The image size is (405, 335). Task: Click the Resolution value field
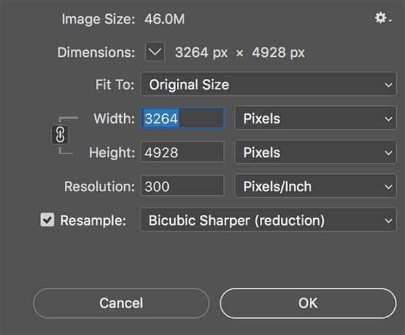coord(182,186)
